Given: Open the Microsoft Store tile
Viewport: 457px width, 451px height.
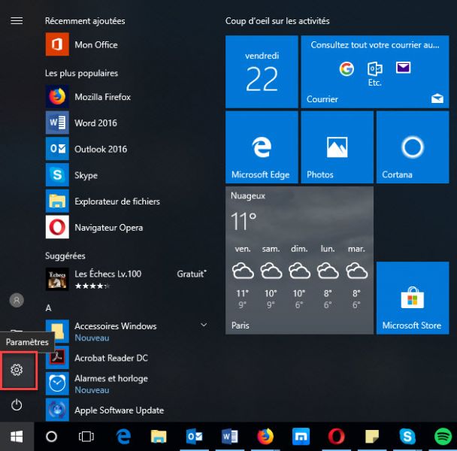Looking at the screenshot, I should [413, 298].
